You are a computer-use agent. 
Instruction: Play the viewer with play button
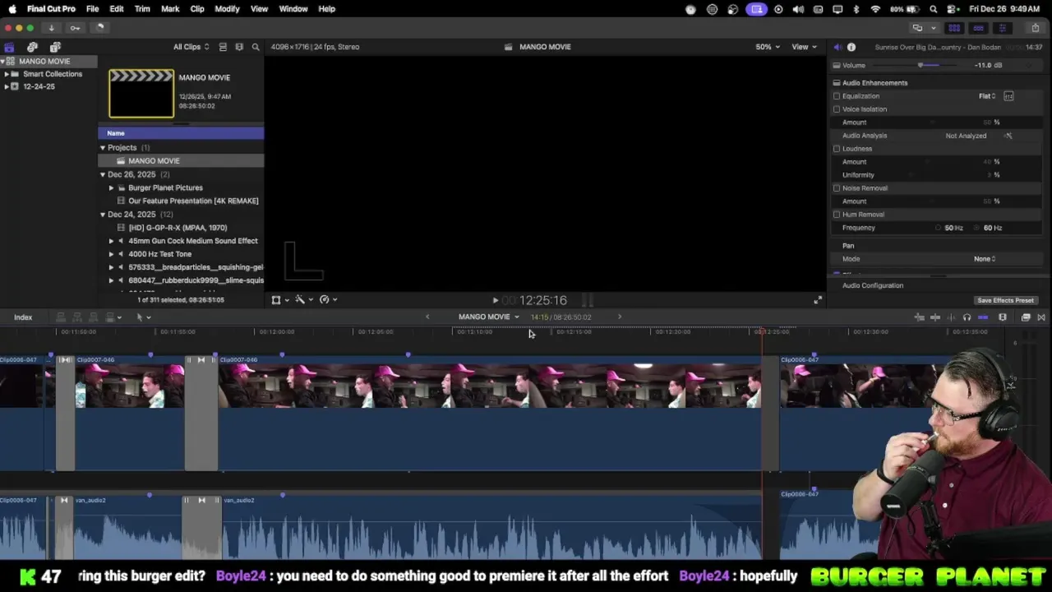pyautogui.click(x=495, y=301)
